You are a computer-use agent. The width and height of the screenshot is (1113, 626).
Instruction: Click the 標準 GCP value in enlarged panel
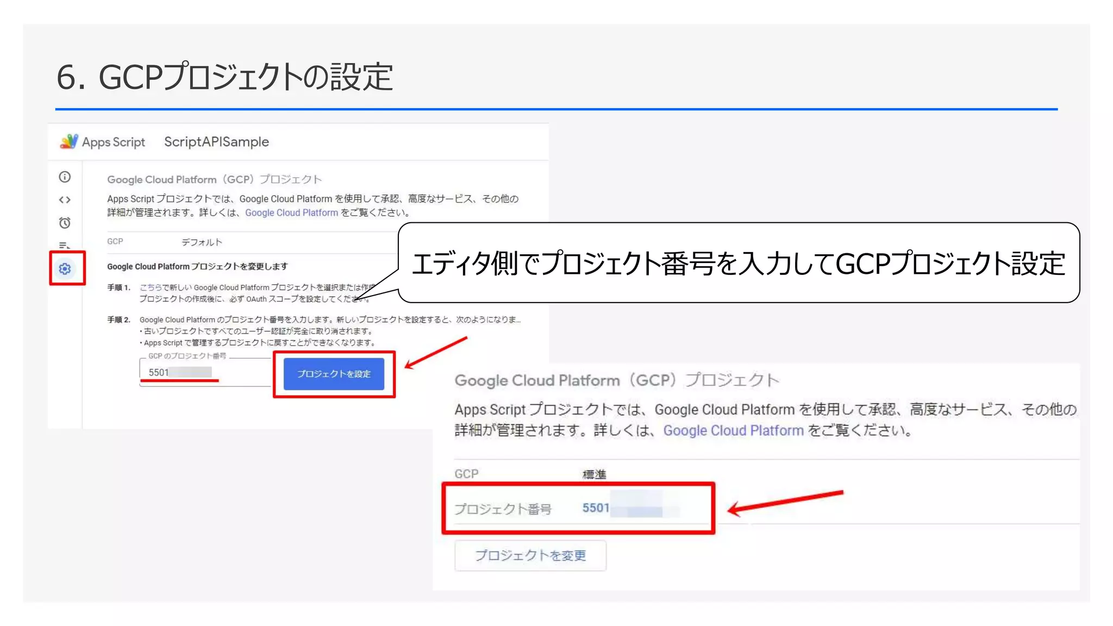(x=594, y=474)
